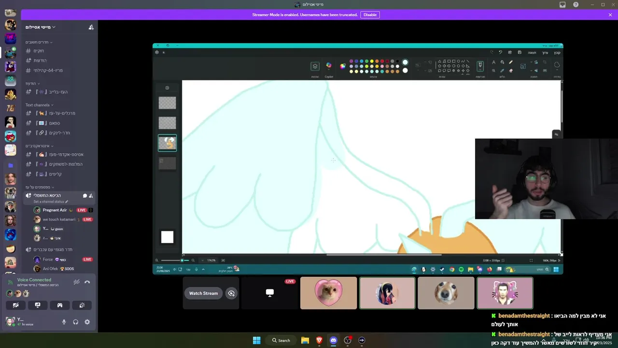
Task: Add a new layer with the plus button
Action: [167, 88]
